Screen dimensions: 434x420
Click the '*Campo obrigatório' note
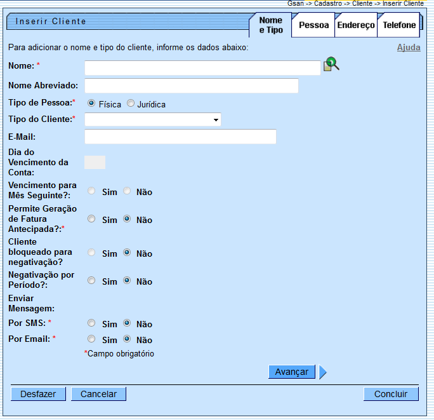pos(119,354)
